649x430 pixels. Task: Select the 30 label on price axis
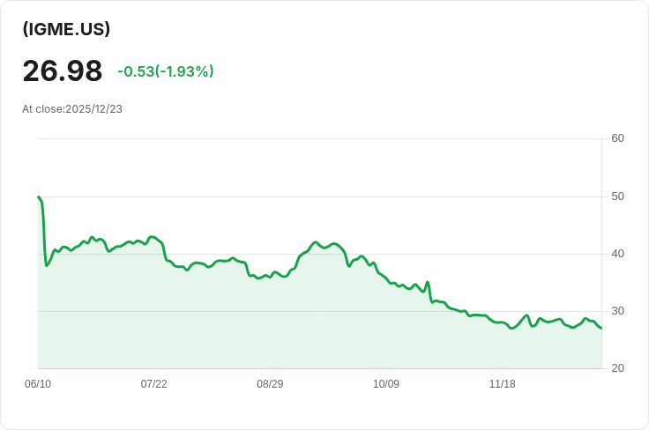(617, 311)
